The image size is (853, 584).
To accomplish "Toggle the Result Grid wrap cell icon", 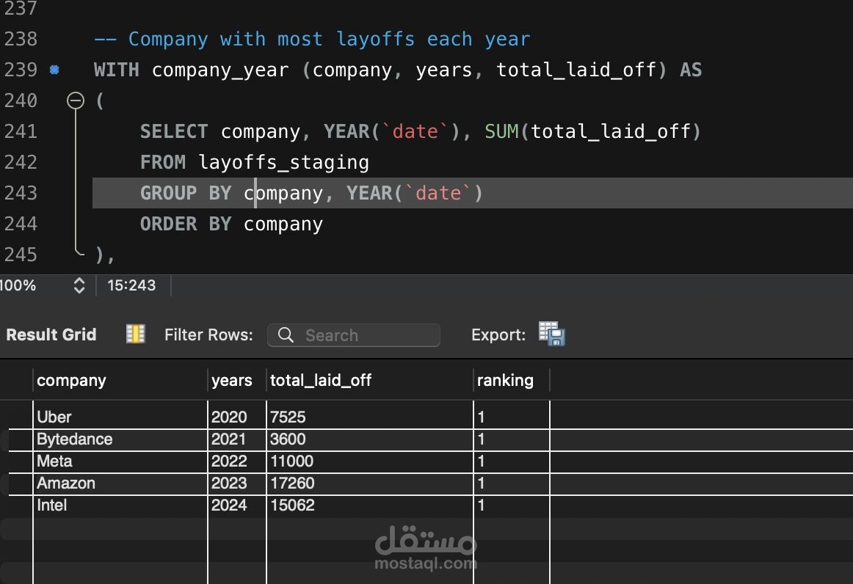I will [x=136, y=334].
